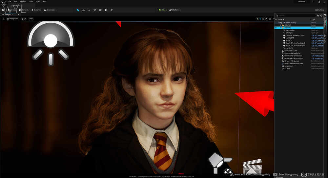Select the rightlight2 row
The image size is (328, 178).
pyautogui.click(x=299, y=48)
